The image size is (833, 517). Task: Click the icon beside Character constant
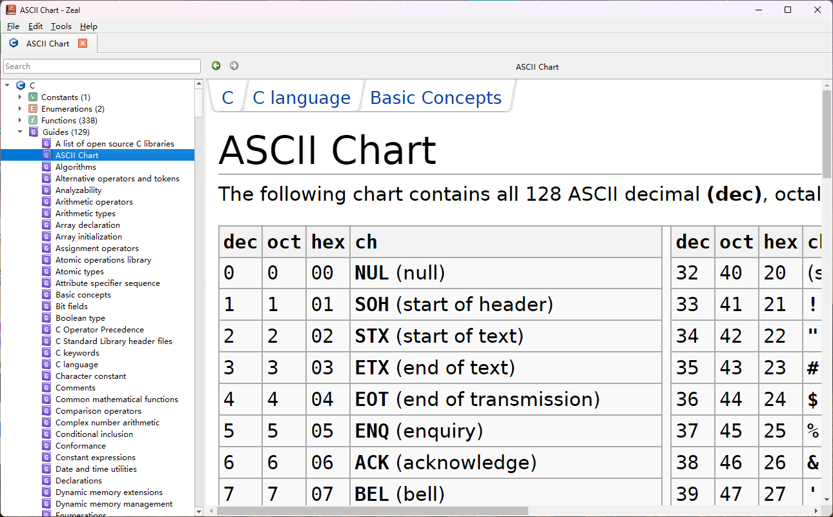[46, 376]
